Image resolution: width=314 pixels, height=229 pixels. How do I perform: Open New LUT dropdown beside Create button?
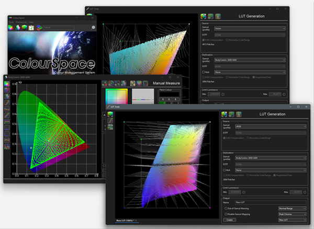pyautogui.click(x=293, y=220)
